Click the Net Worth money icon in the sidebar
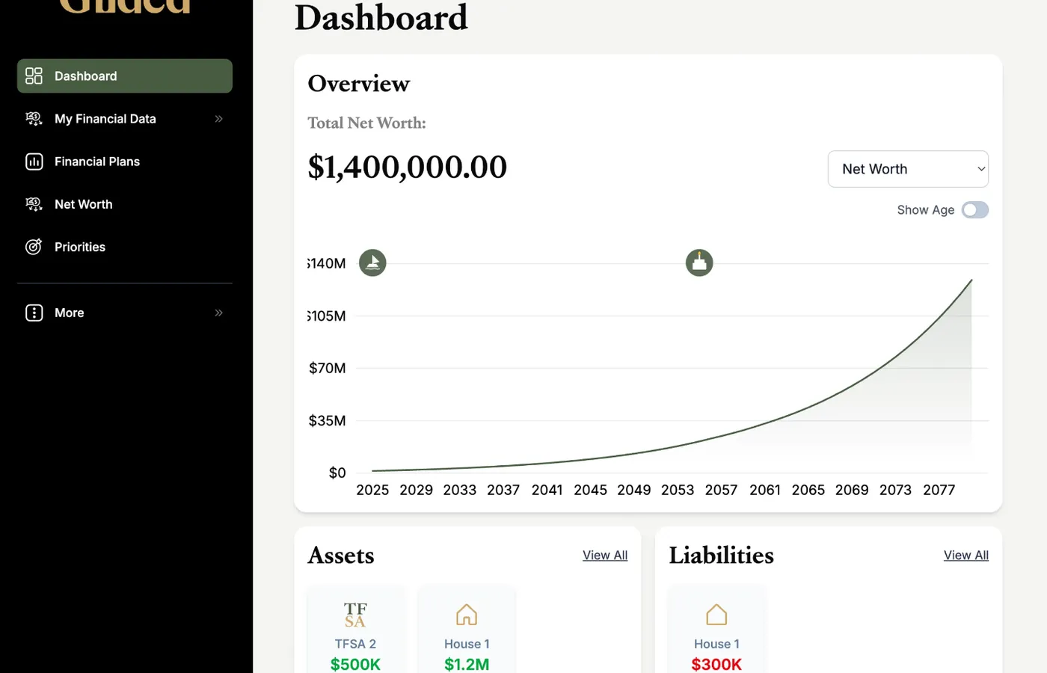 click(x=34, y=204)
